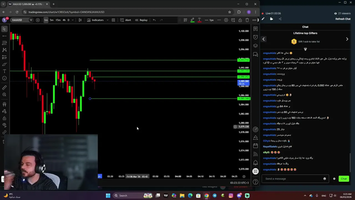
Task: Redo the last chart action
Action: [161, 20]
